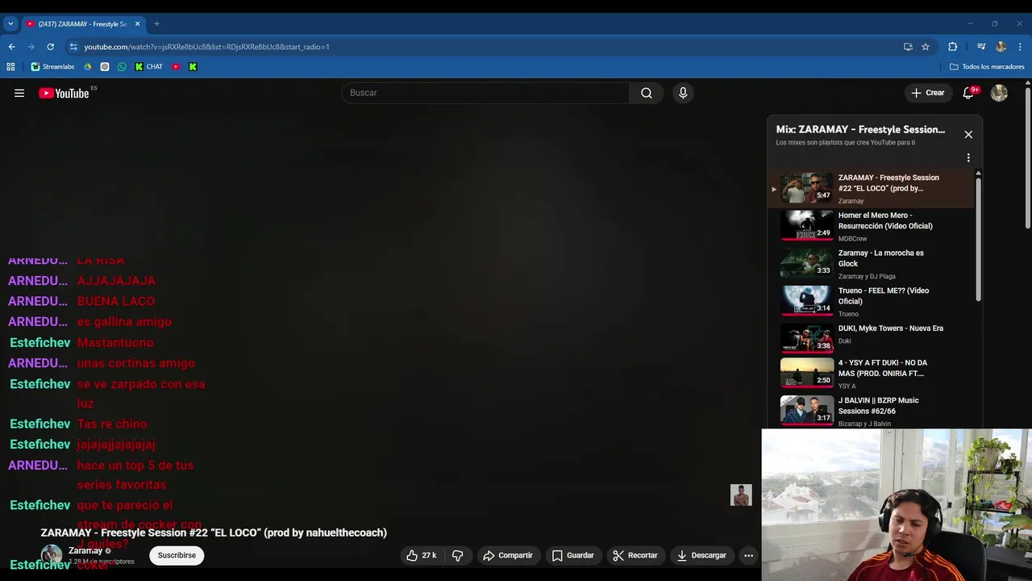
Task: Play YSY A FT DUKI NO DA MAS
Action: pos(872,374)
